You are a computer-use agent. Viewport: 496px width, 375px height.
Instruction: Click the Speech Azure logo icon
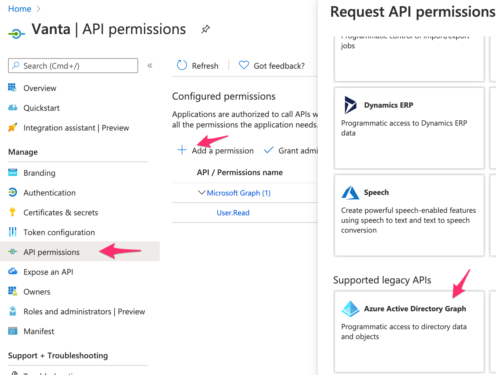(x=350, y=192)
